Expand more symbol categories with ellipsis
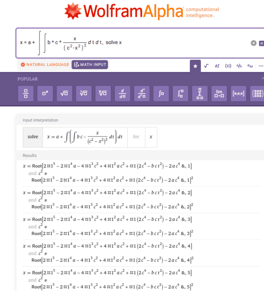 click(261, 66)
